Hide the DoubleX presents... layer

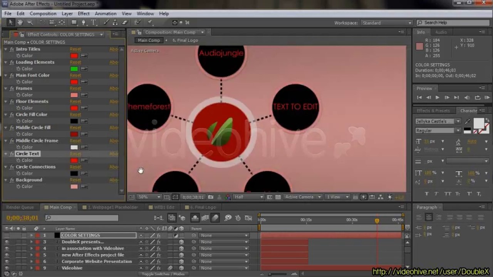pyautogui.click(x=7, y=242)
